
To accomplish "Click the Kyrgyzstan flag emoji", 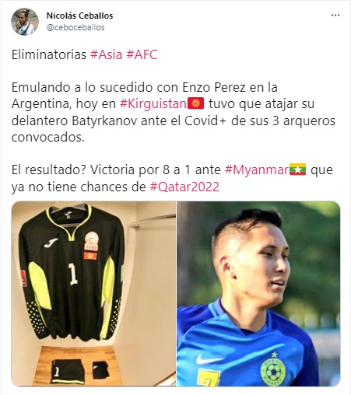I will (x=195, y=103).
